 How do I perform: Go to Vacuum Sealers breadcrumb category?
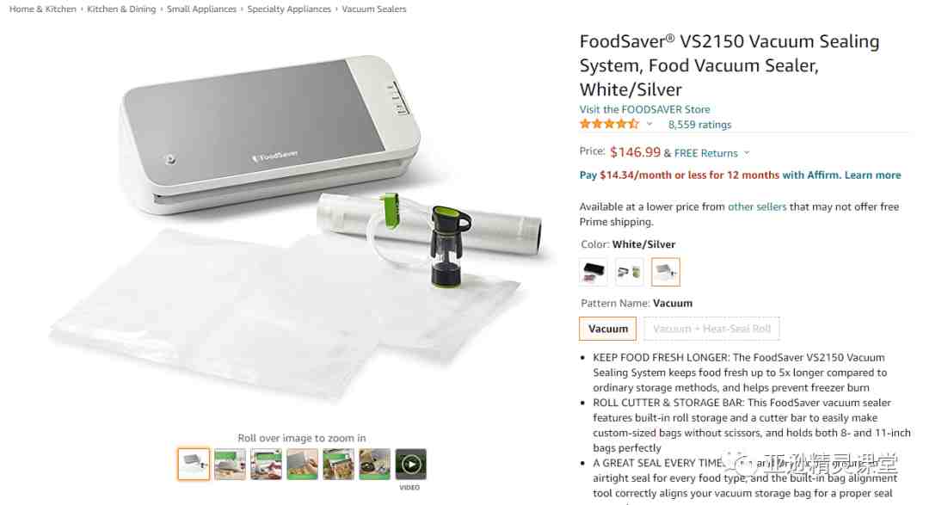374,9
